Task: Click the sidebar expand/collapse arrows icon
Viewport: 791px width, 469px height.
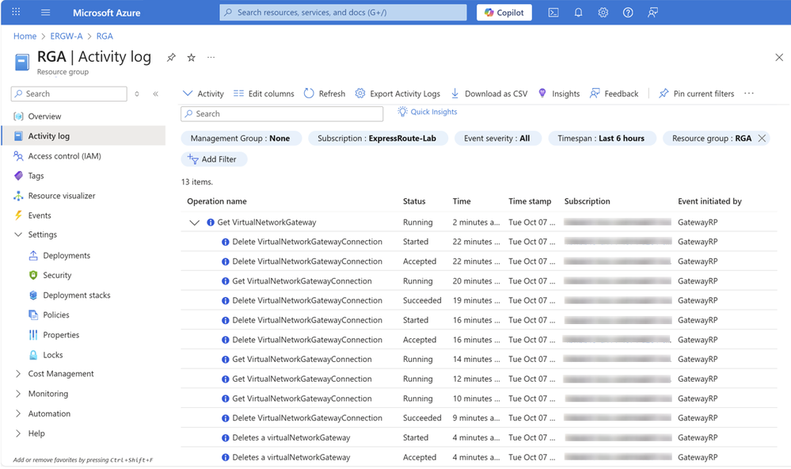Action: point(137,94)
